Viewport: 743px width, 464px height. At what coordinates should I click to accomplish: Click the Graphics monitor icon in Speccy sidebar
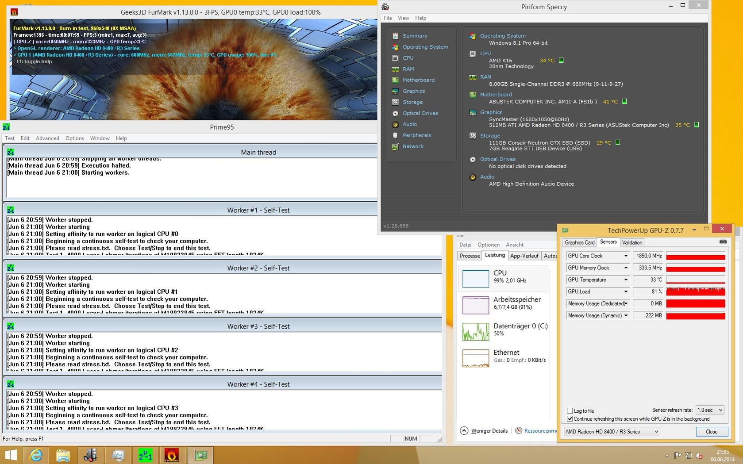coord(395,91)
